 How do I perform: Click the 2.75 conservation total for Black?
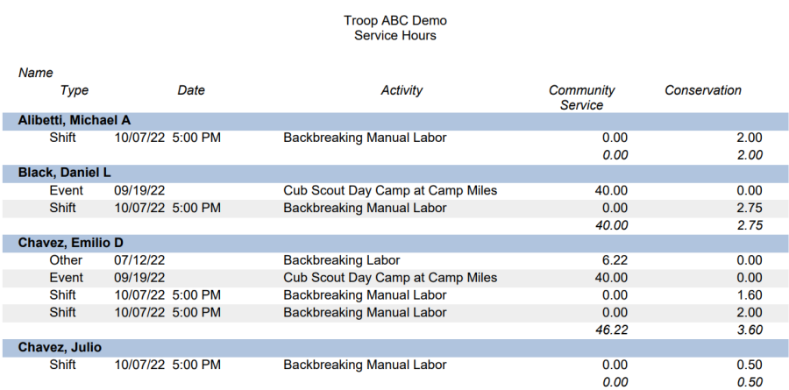(x=750, y=225)
